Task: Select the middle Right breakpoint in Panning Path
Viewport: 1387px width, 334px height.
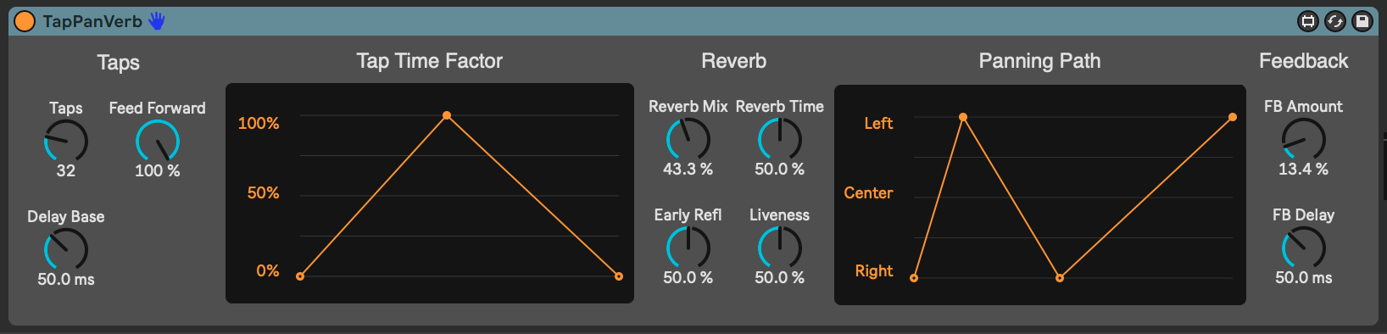Action: 1060,278
